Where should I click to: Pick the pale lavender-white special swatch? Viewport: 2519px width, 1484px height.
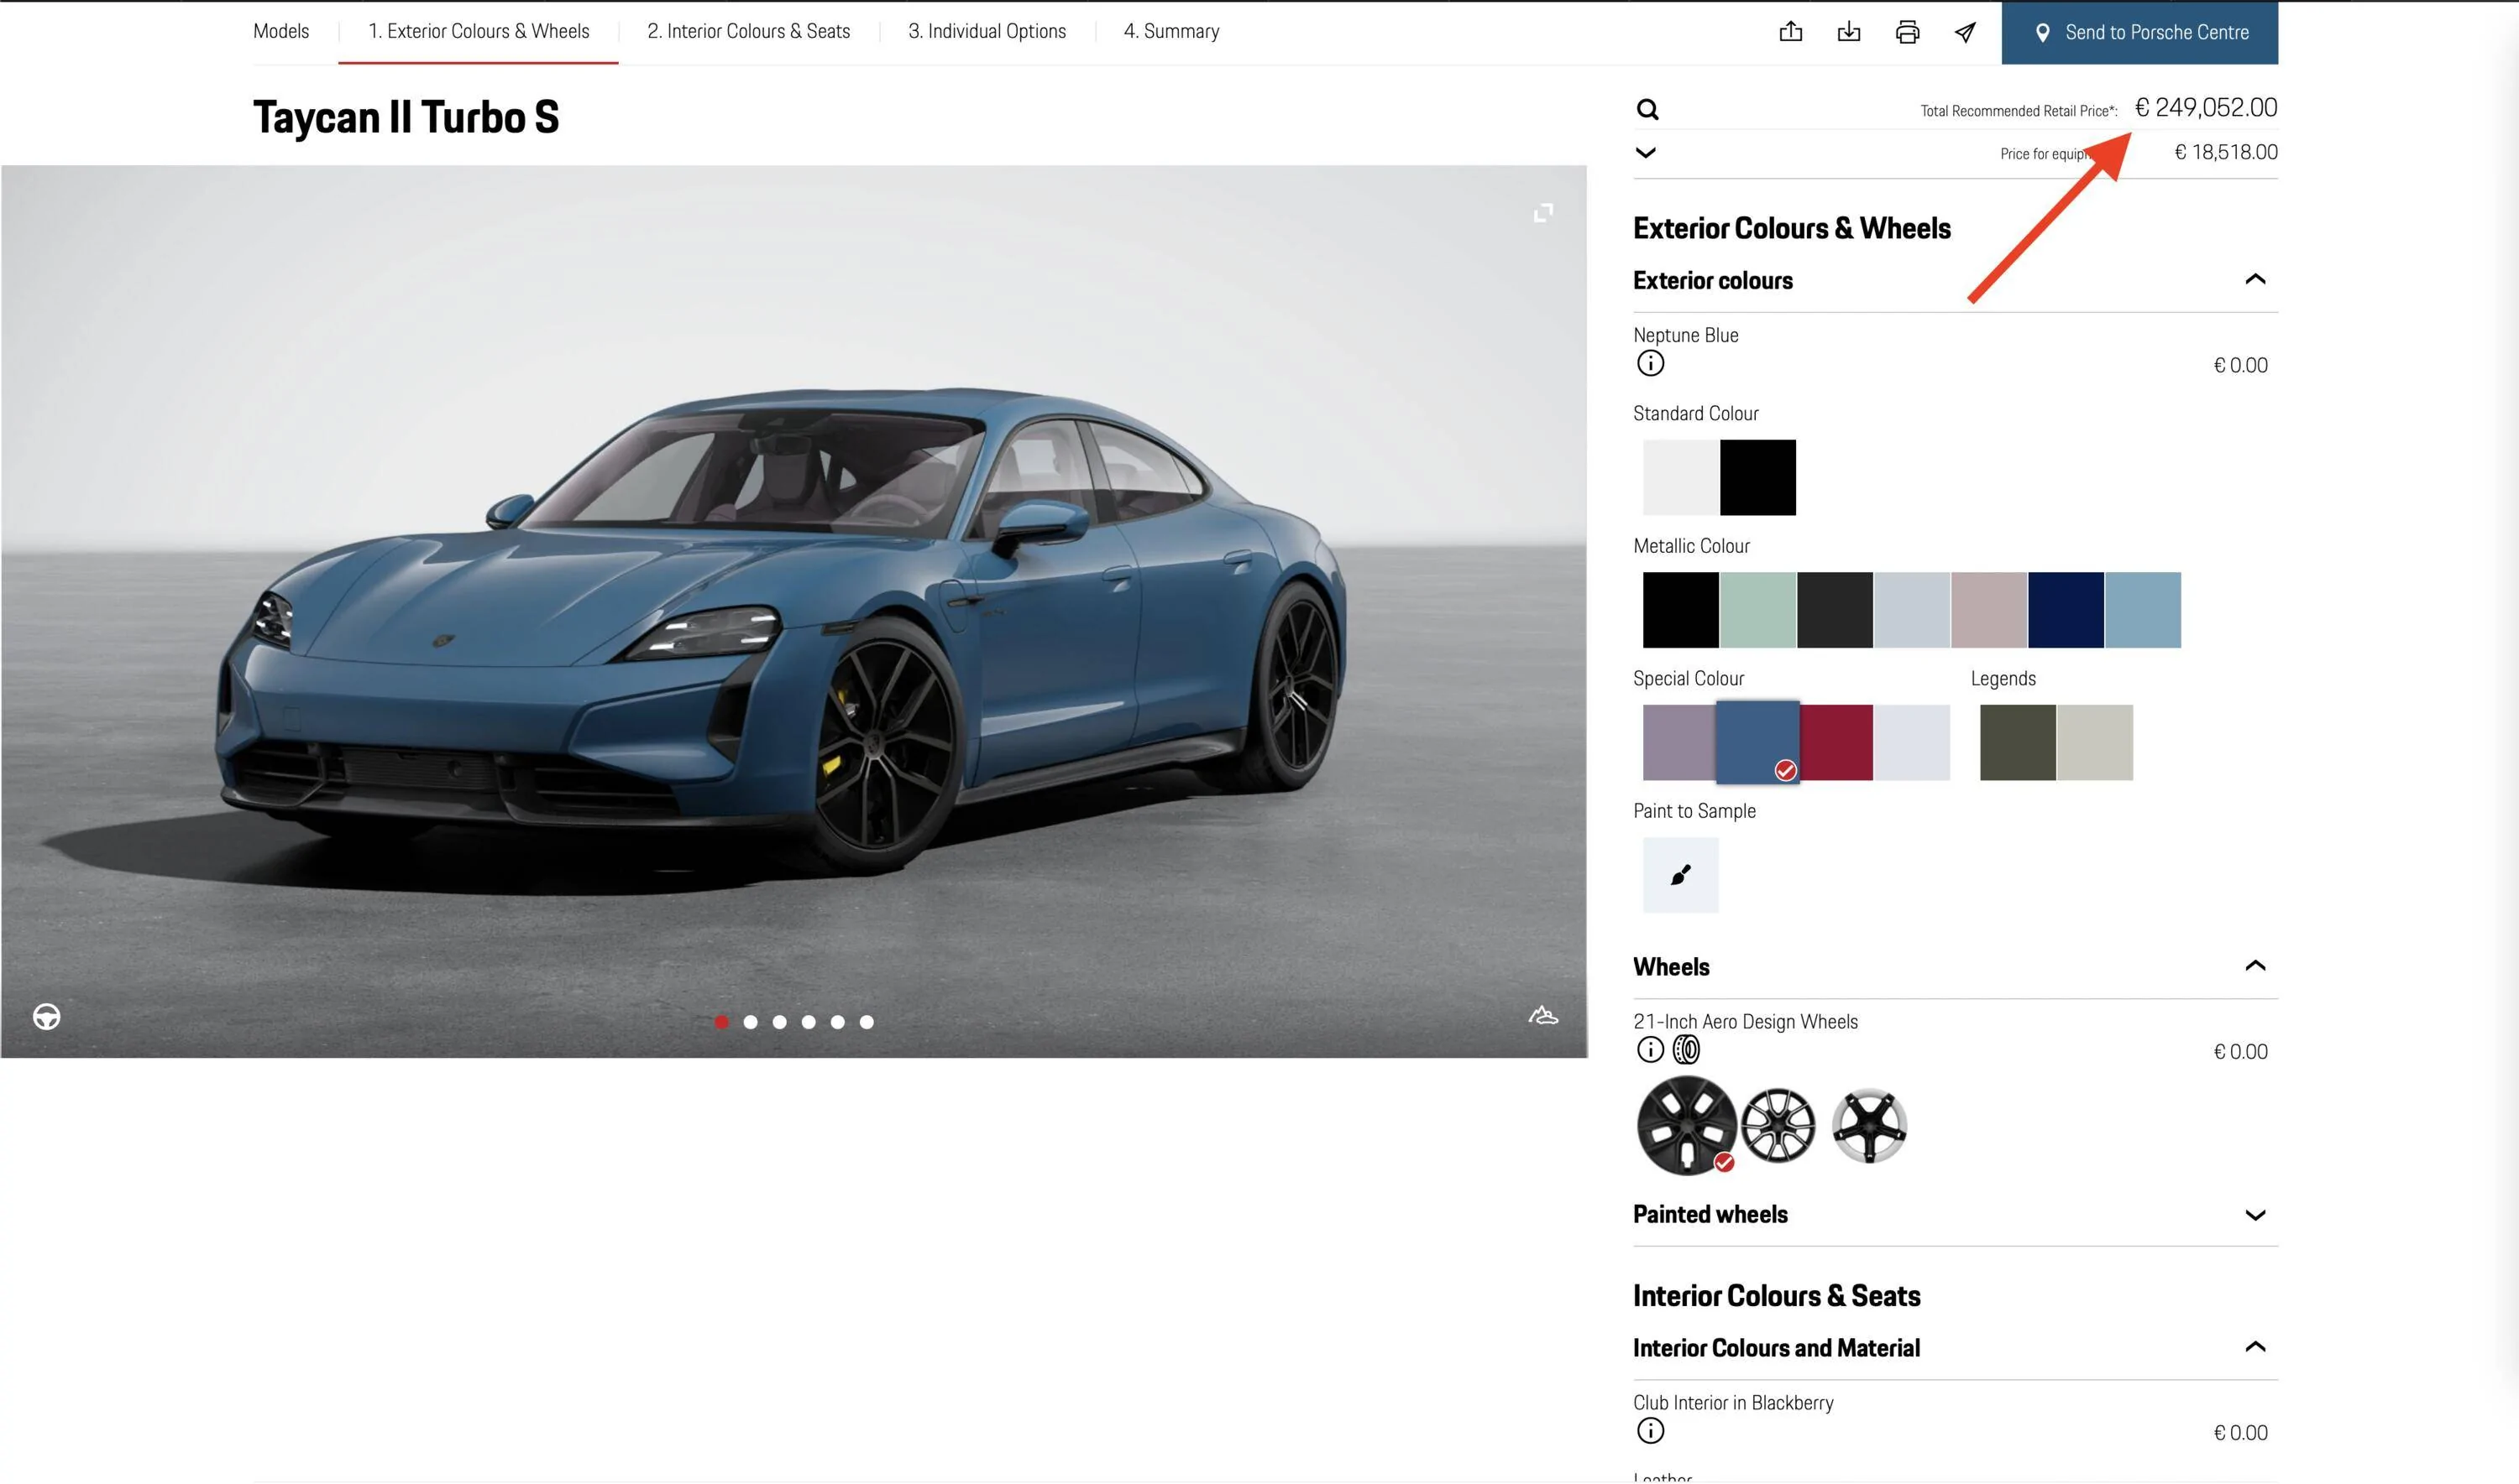coord(1913,742)
